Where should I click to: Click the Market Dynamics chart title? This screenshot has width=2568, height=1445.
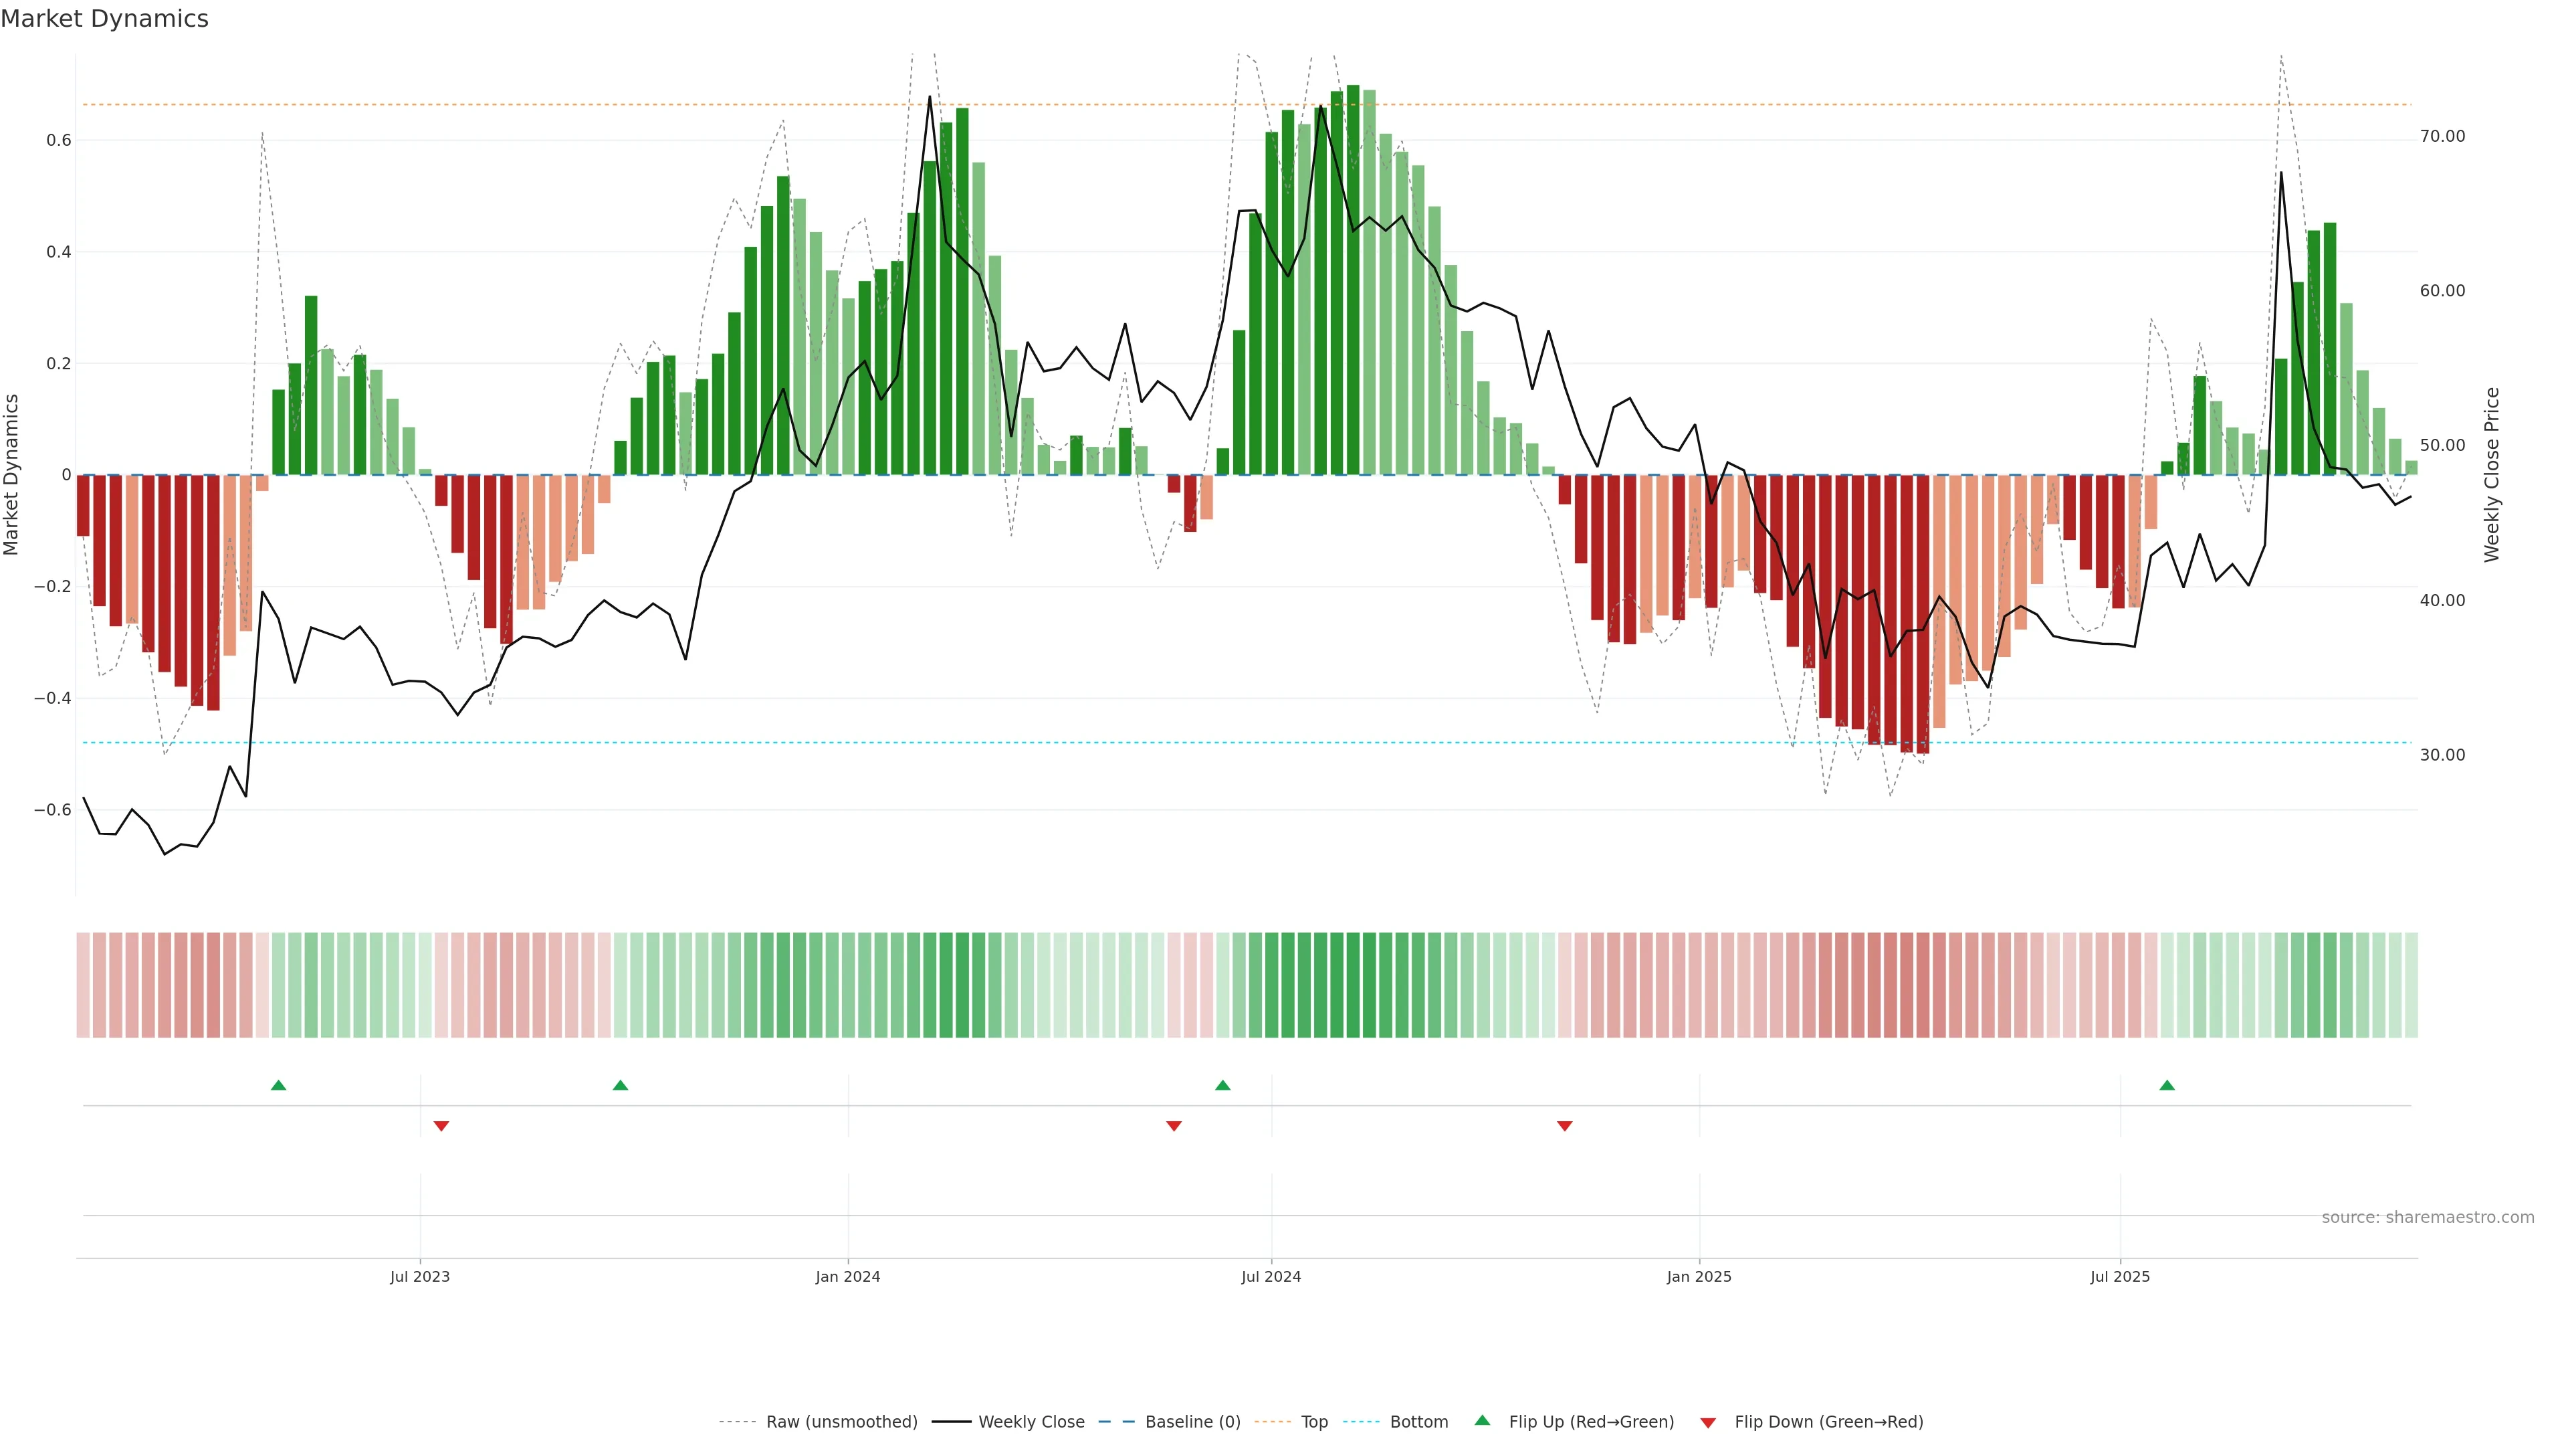tap(105, 19)
